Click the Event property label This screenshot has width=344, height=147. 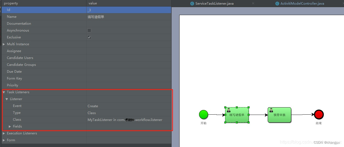coord(17,106)
